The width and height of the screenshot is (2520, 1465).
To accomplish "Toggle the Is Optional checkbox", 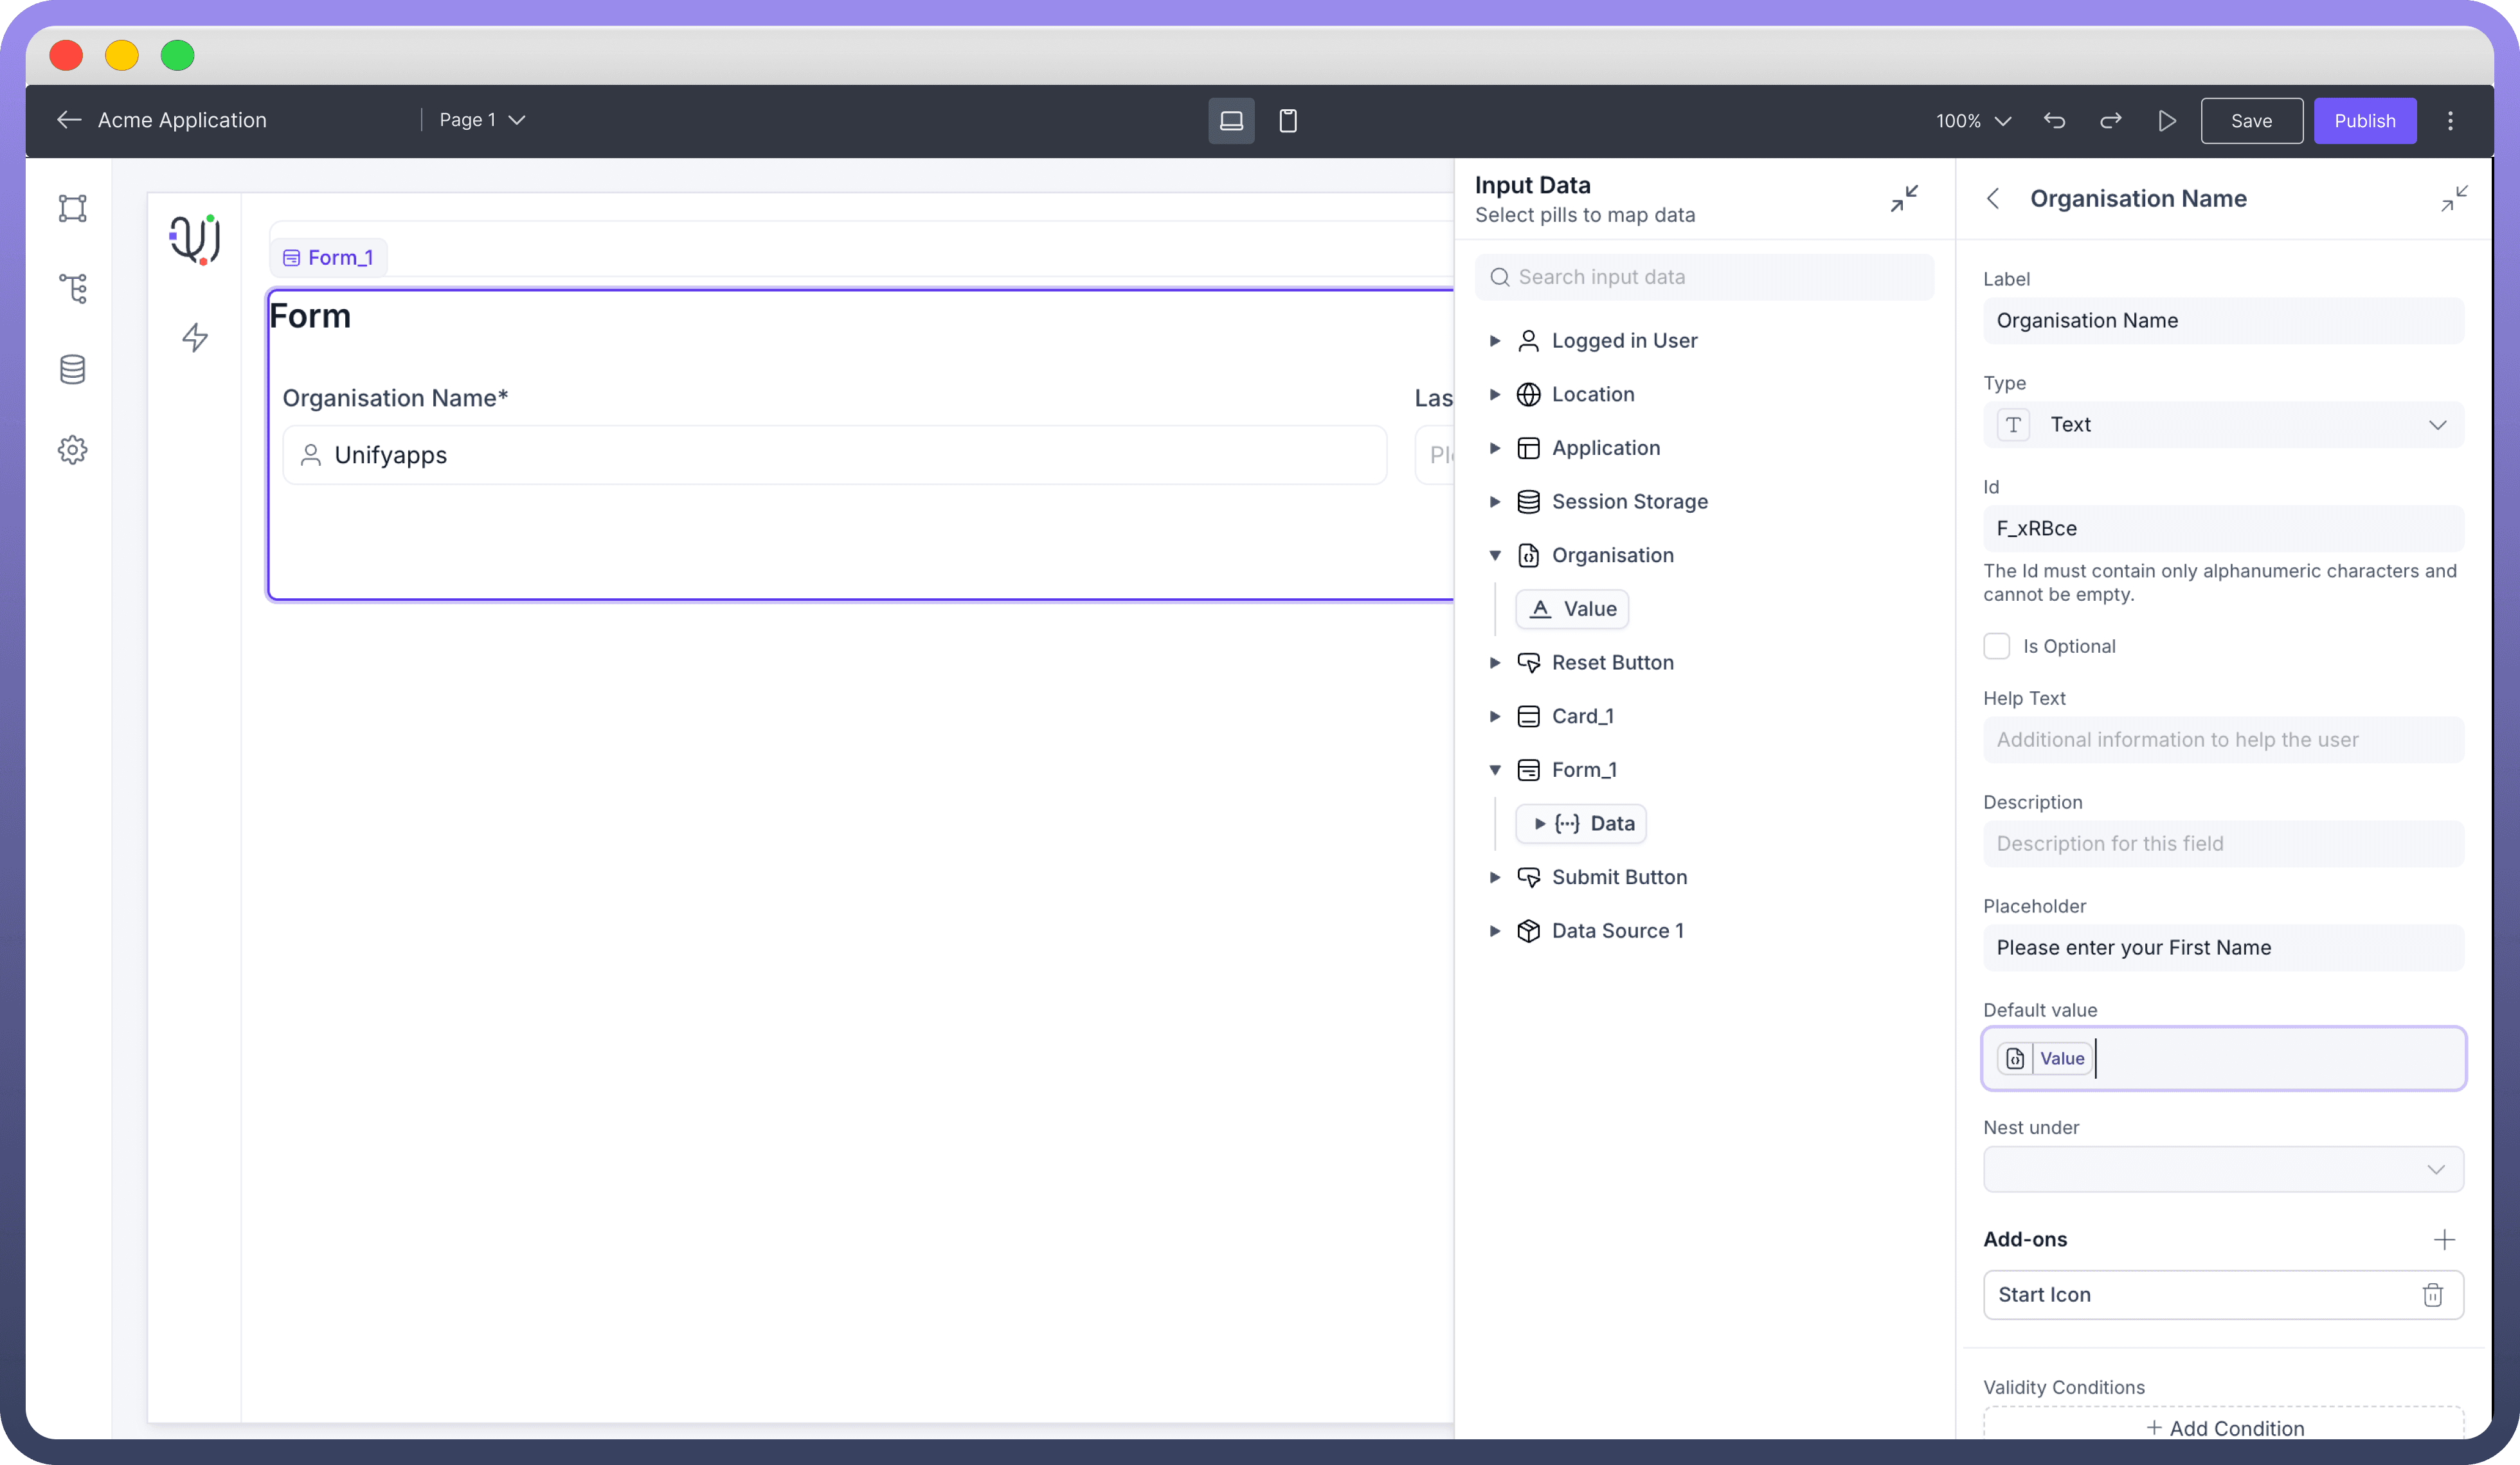I will point(1996,646).
